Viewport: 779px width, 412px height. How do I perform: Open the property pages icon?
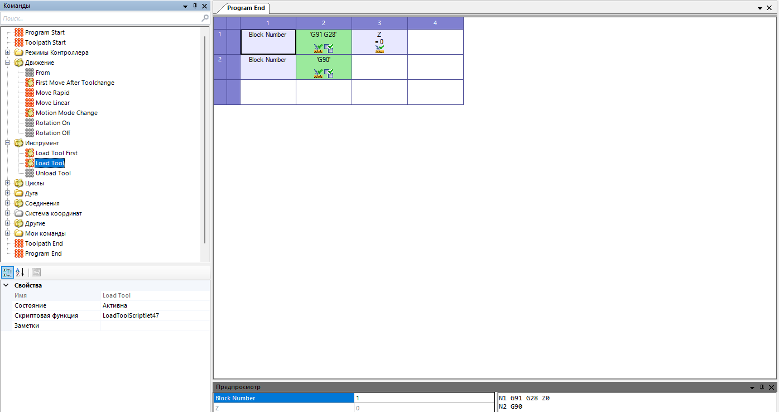(36, 272)
